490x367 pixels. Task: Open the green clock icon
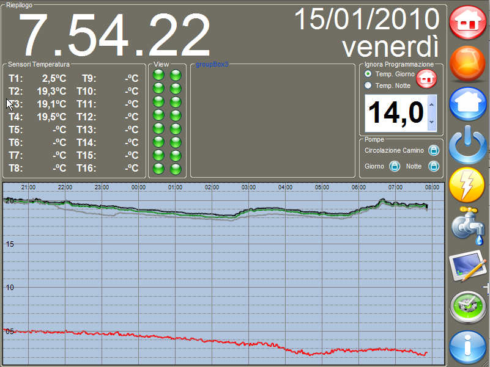point(468,307)
